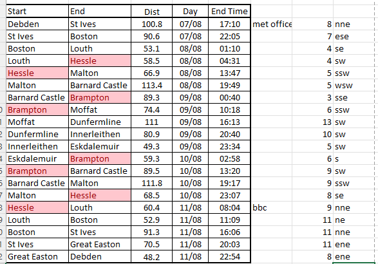The image size is (378, 264).
Task: Select the bbc note cell
Action: pyautogui.click(x=272, y=207)
